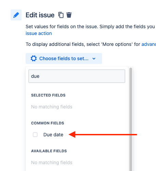Select the Due date field label
This screenshot has height=171, width=156.
(53, 135)
